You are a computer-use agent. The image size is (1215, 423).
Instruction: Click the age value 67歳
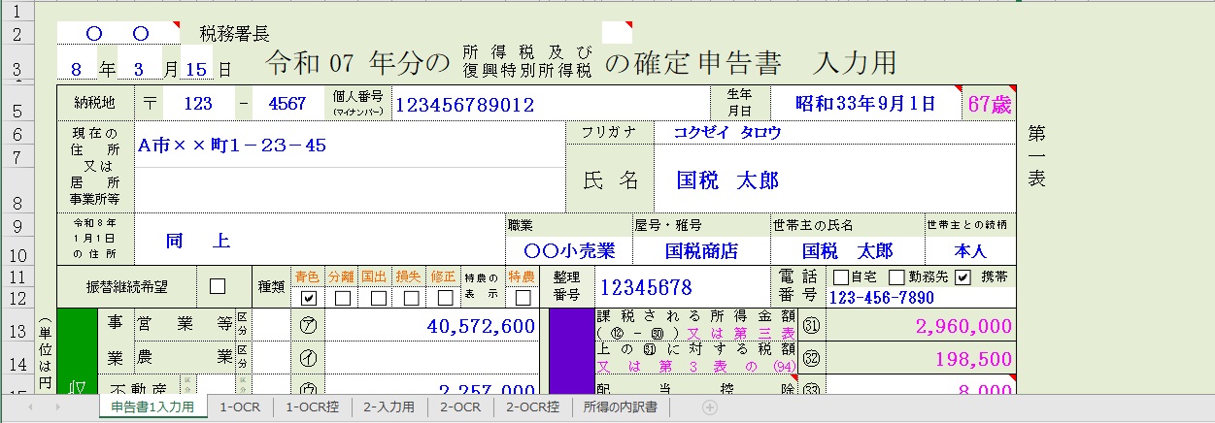(x=989, y=103)
